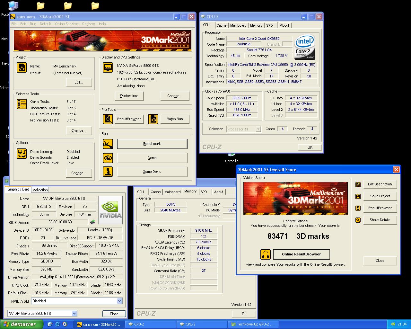
Task: Click the BIOS Version 60.80.18.00.68 field
Action: [60, 222]
